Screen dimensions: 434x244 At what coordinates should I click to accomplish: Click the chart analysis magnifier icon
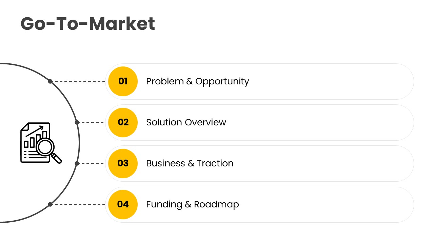(41, 143)
